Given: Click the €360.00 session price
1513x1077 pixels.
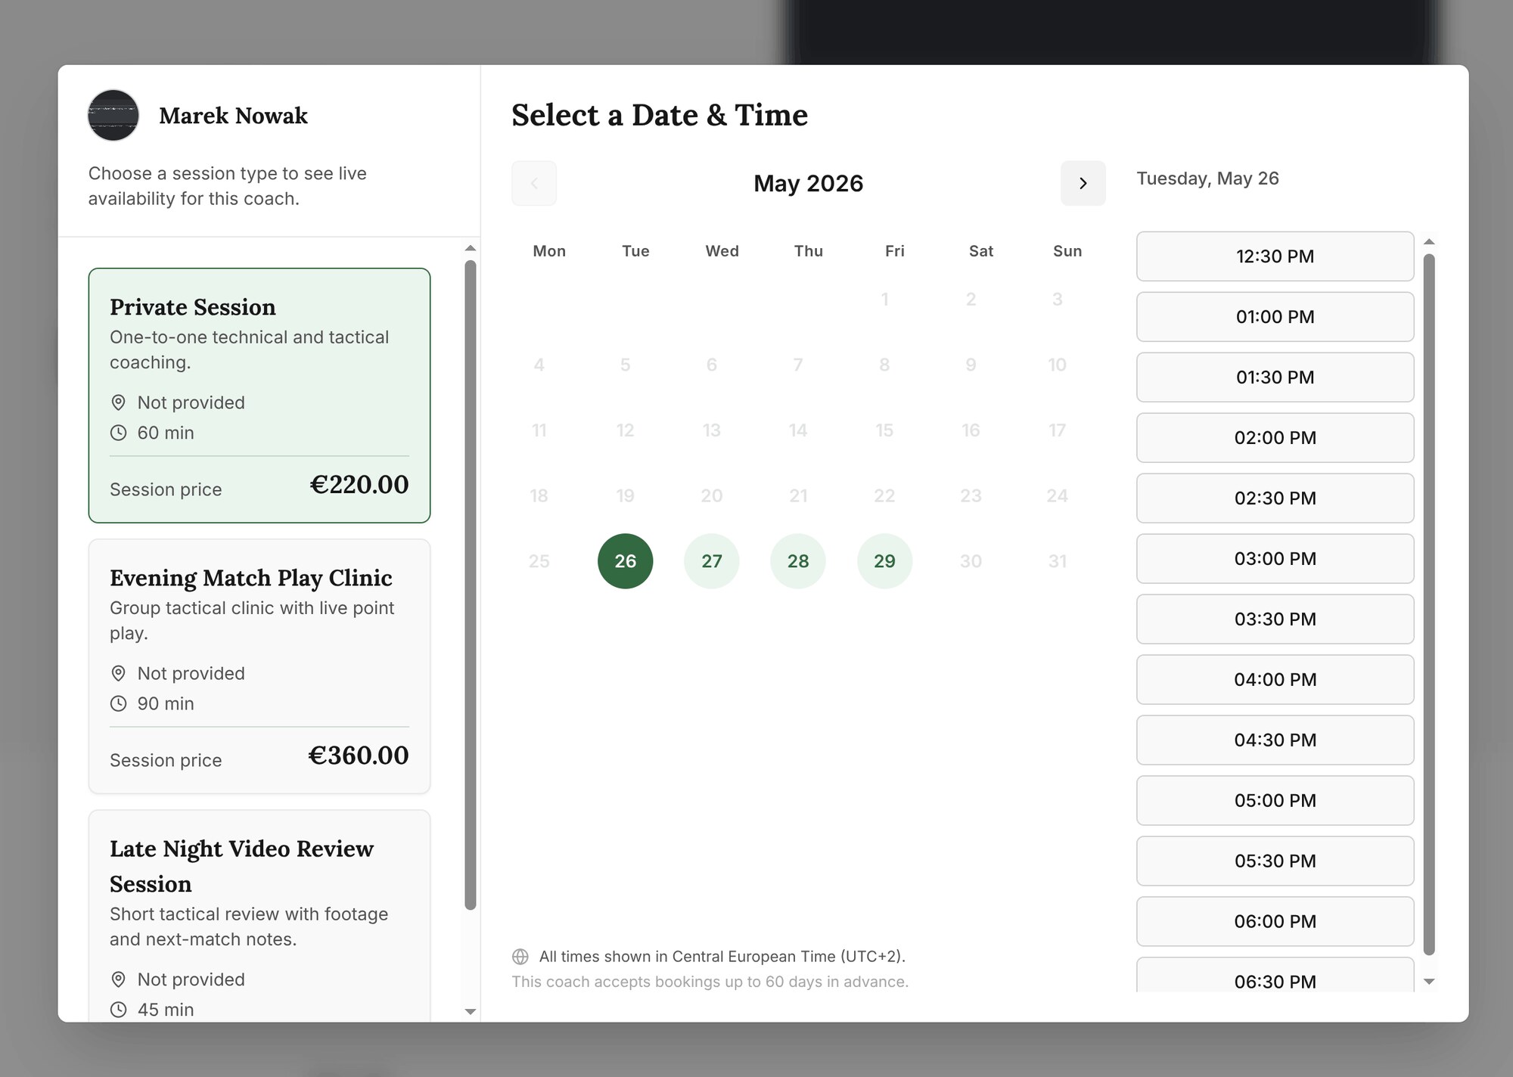Looking at the screenshot, I should [359, 756].
